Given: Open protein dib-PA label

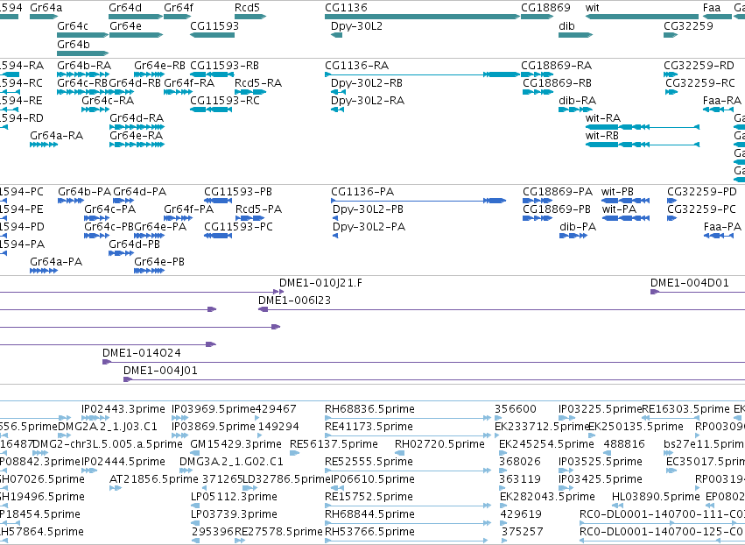Looking at the screenshot, I should pyautogui.click(x=578, y=227).
